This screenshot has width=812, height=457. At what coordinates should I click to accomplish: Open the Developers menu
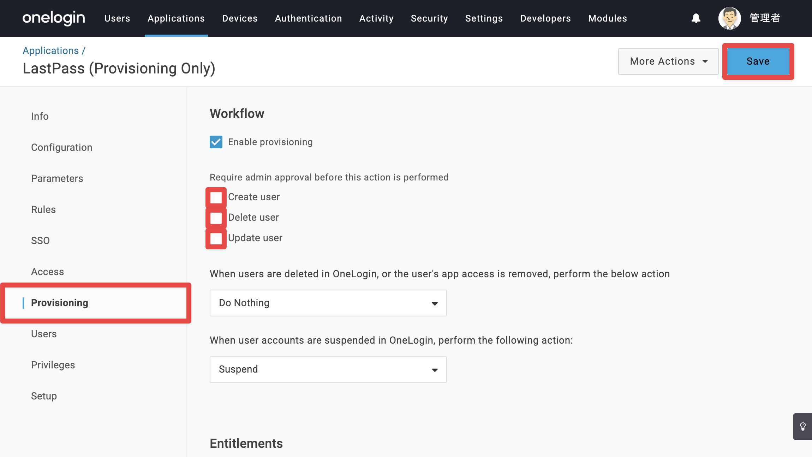tap(545, 18)
